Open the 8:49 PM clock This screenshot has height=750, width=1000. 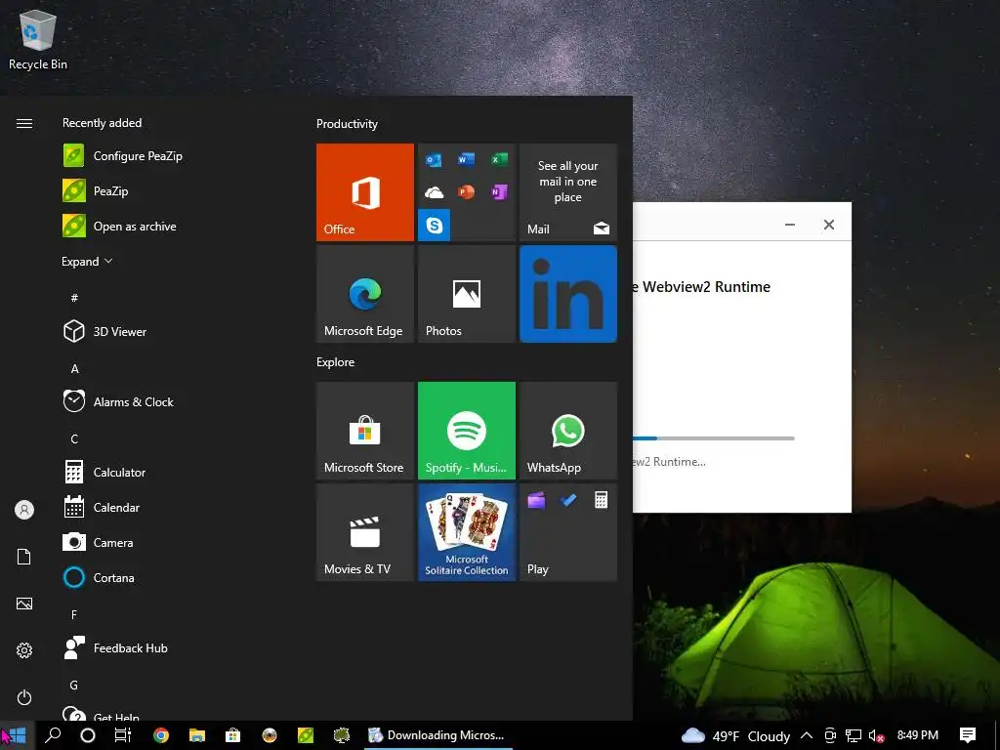[x=918, y=735]
